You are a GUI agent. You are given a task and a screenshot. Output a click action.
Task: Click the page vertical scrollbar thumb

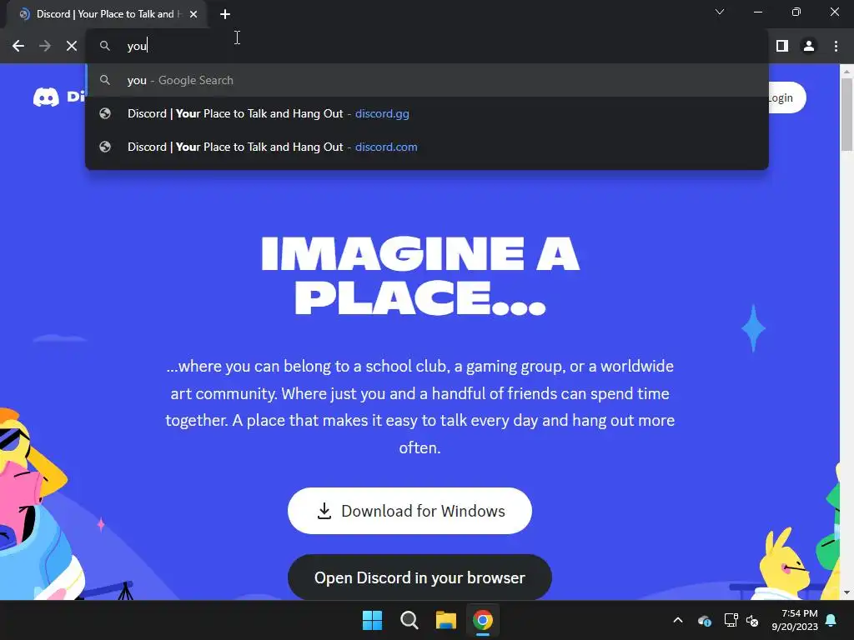[x=846, y=114]
